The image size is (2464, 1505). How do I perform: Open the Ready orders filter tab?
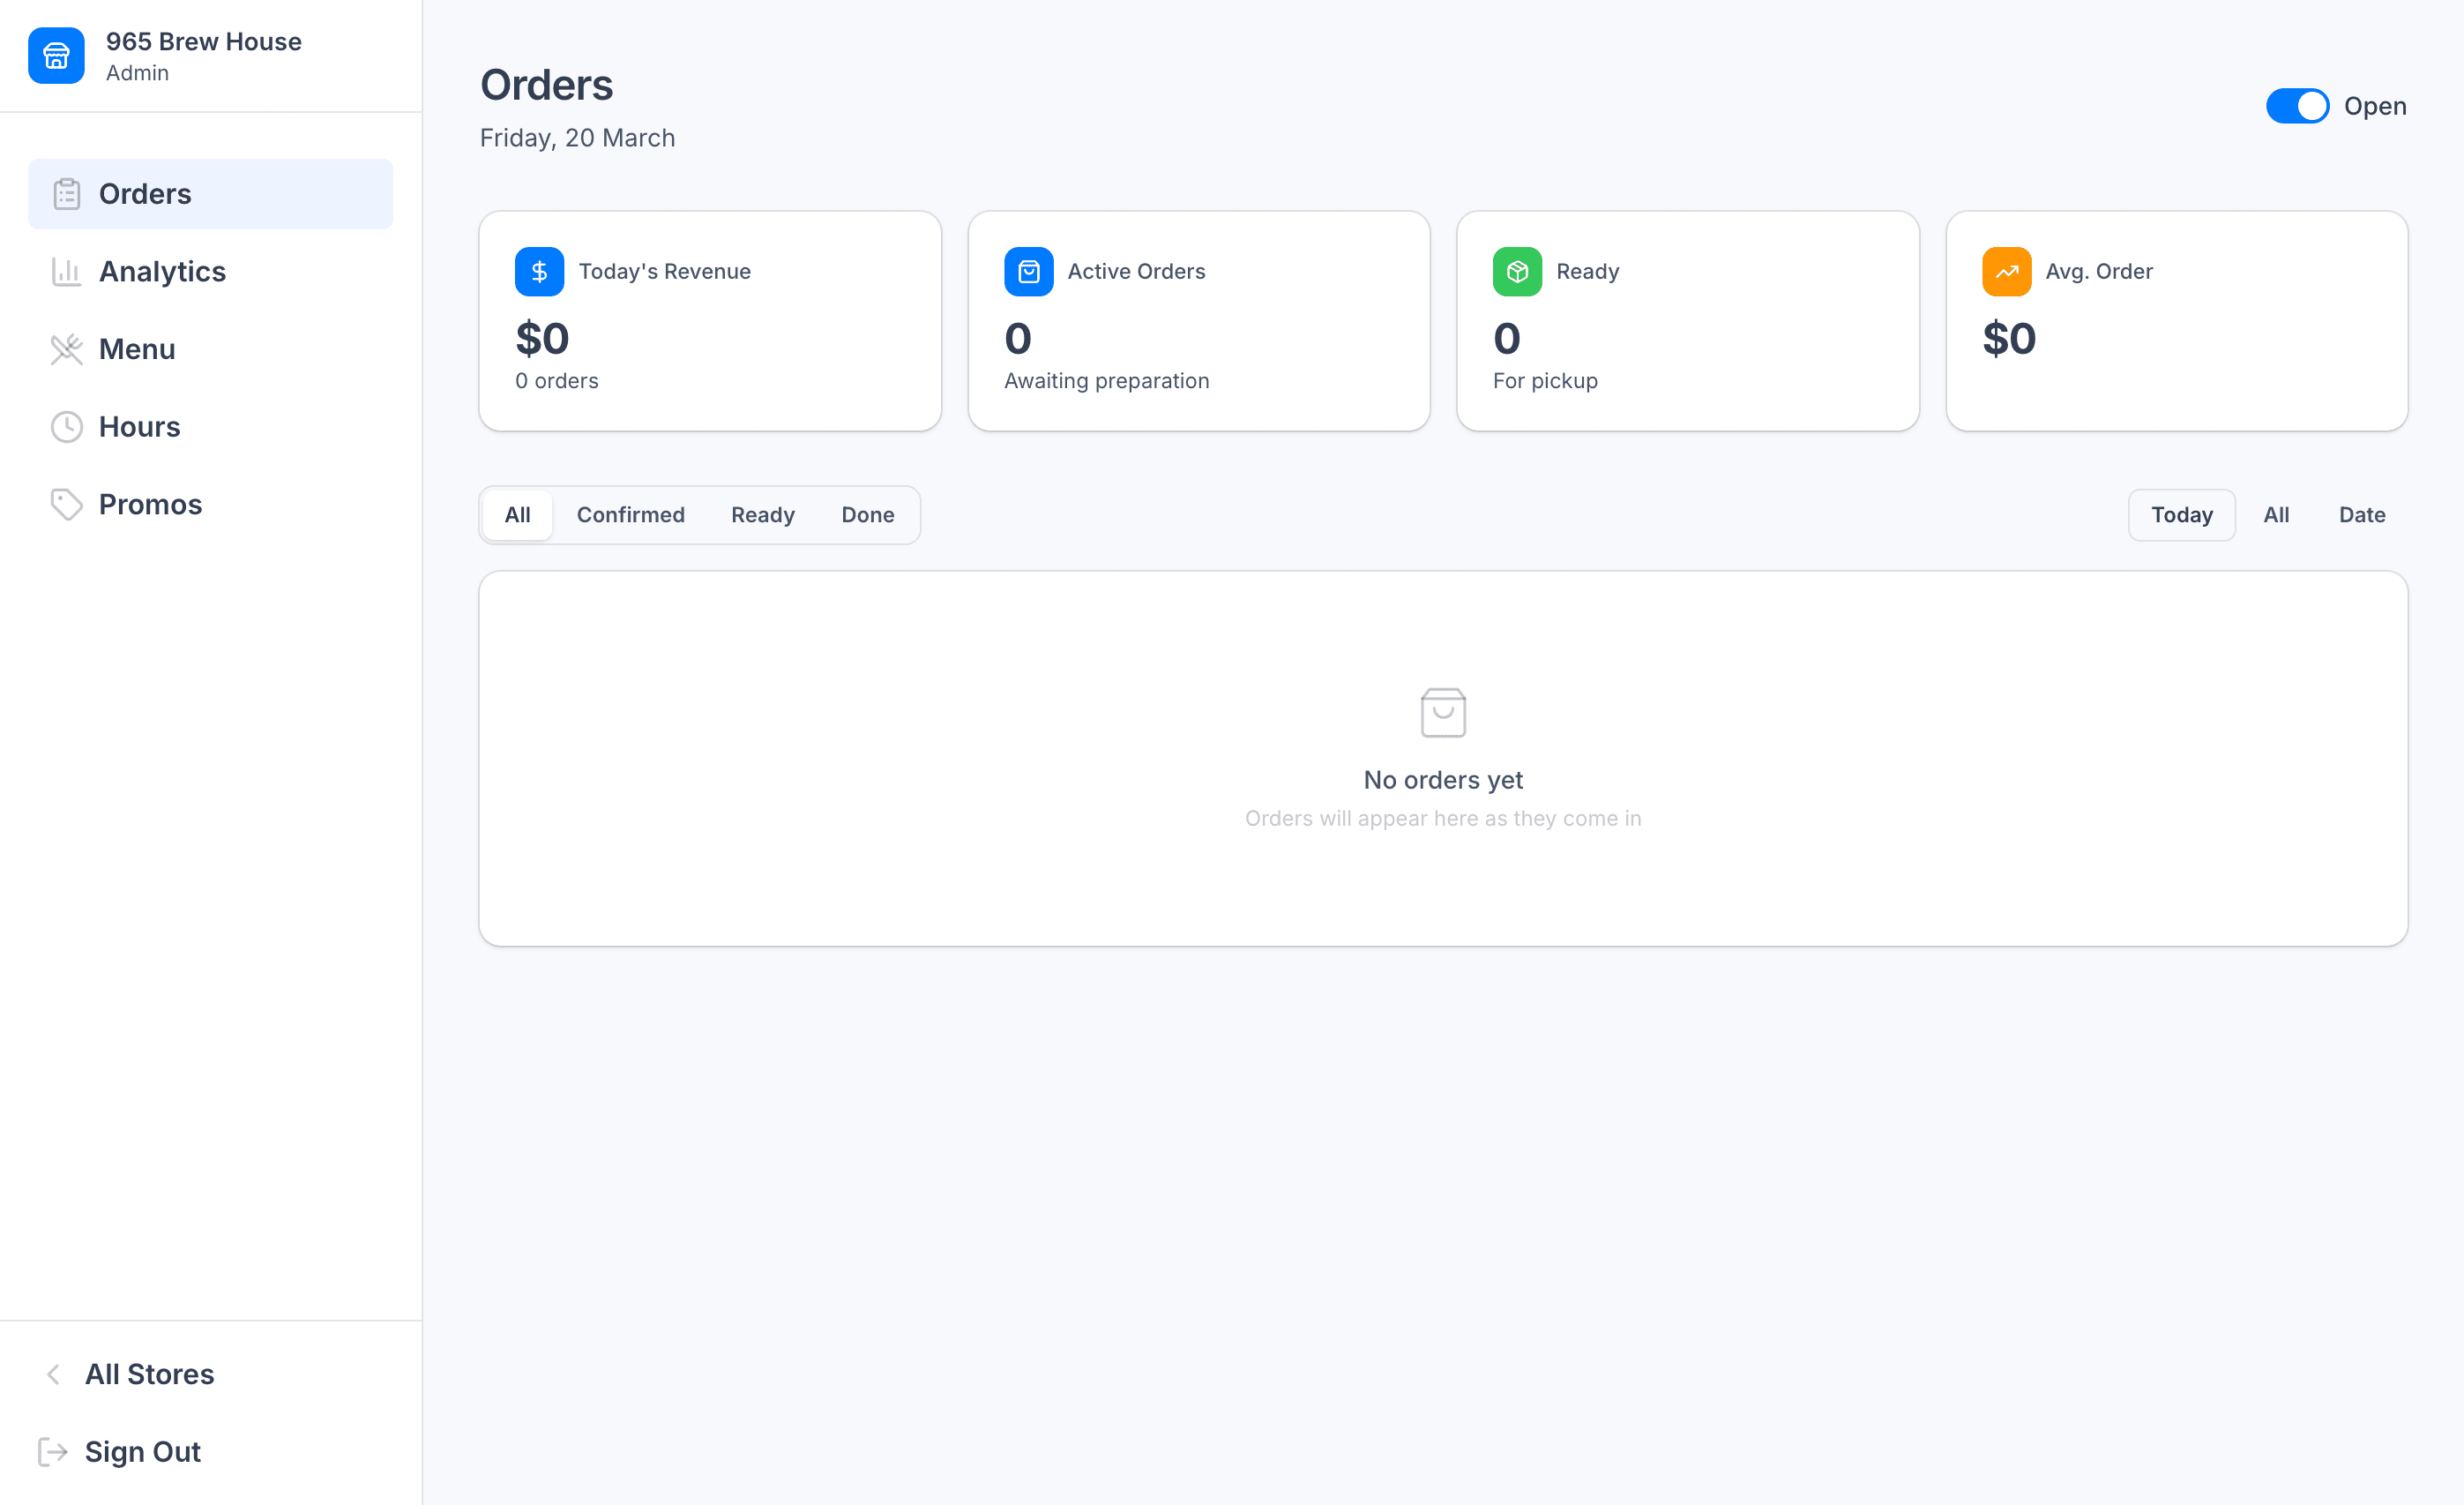click(762, 514)
